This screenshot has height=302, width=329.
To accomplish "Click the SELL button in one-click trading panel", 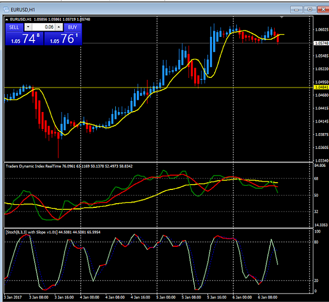I will pos(14,27).
